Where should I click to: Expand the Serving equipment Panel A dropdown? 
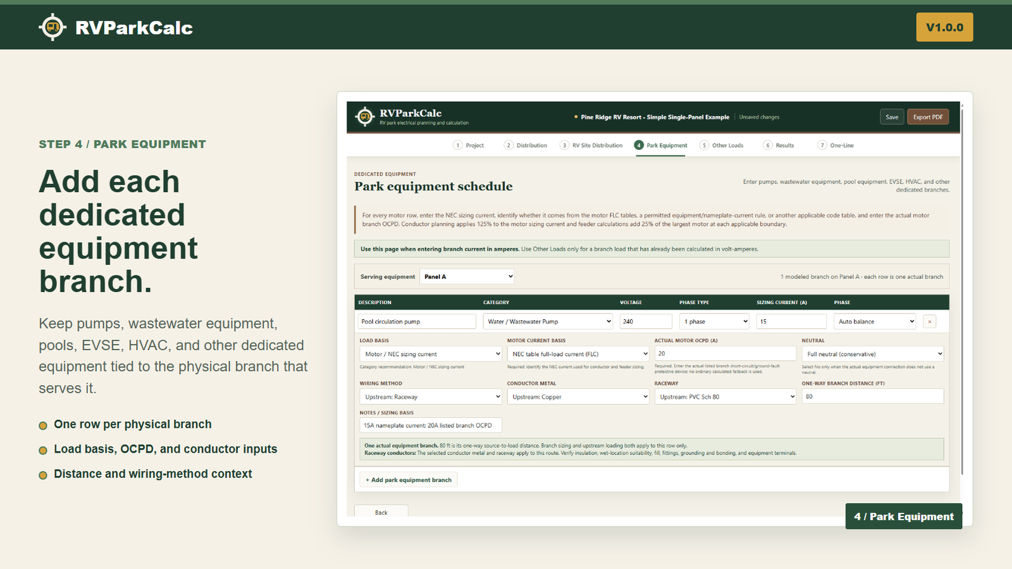click(467, 276)
